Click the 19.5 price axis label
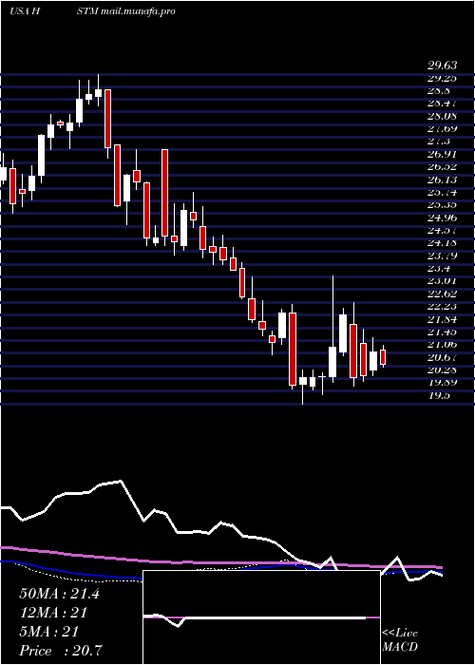The image size is (475, 665). 439,396
